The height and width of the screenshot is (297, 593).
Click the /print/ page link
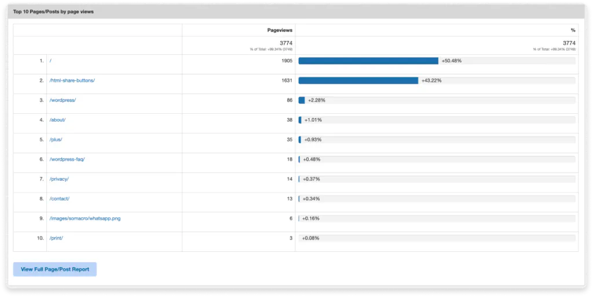pos(56,238)
